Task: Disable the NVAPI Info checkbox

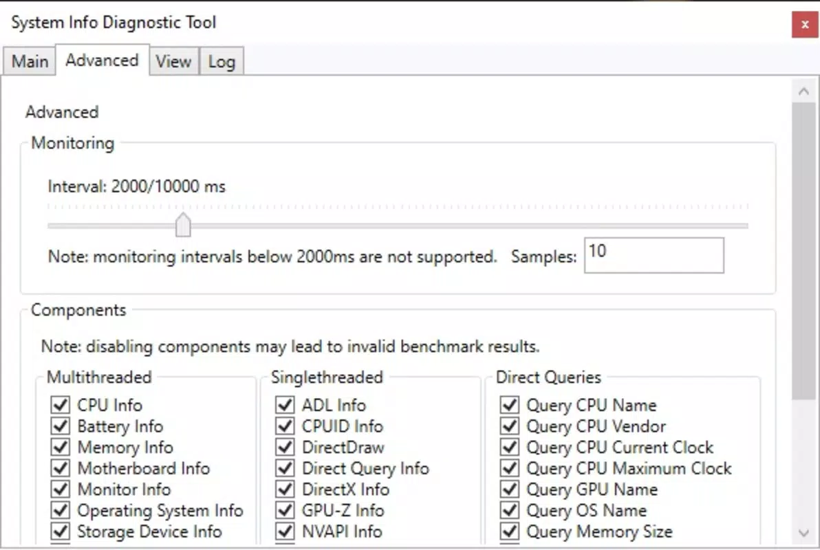Action: 285,531
